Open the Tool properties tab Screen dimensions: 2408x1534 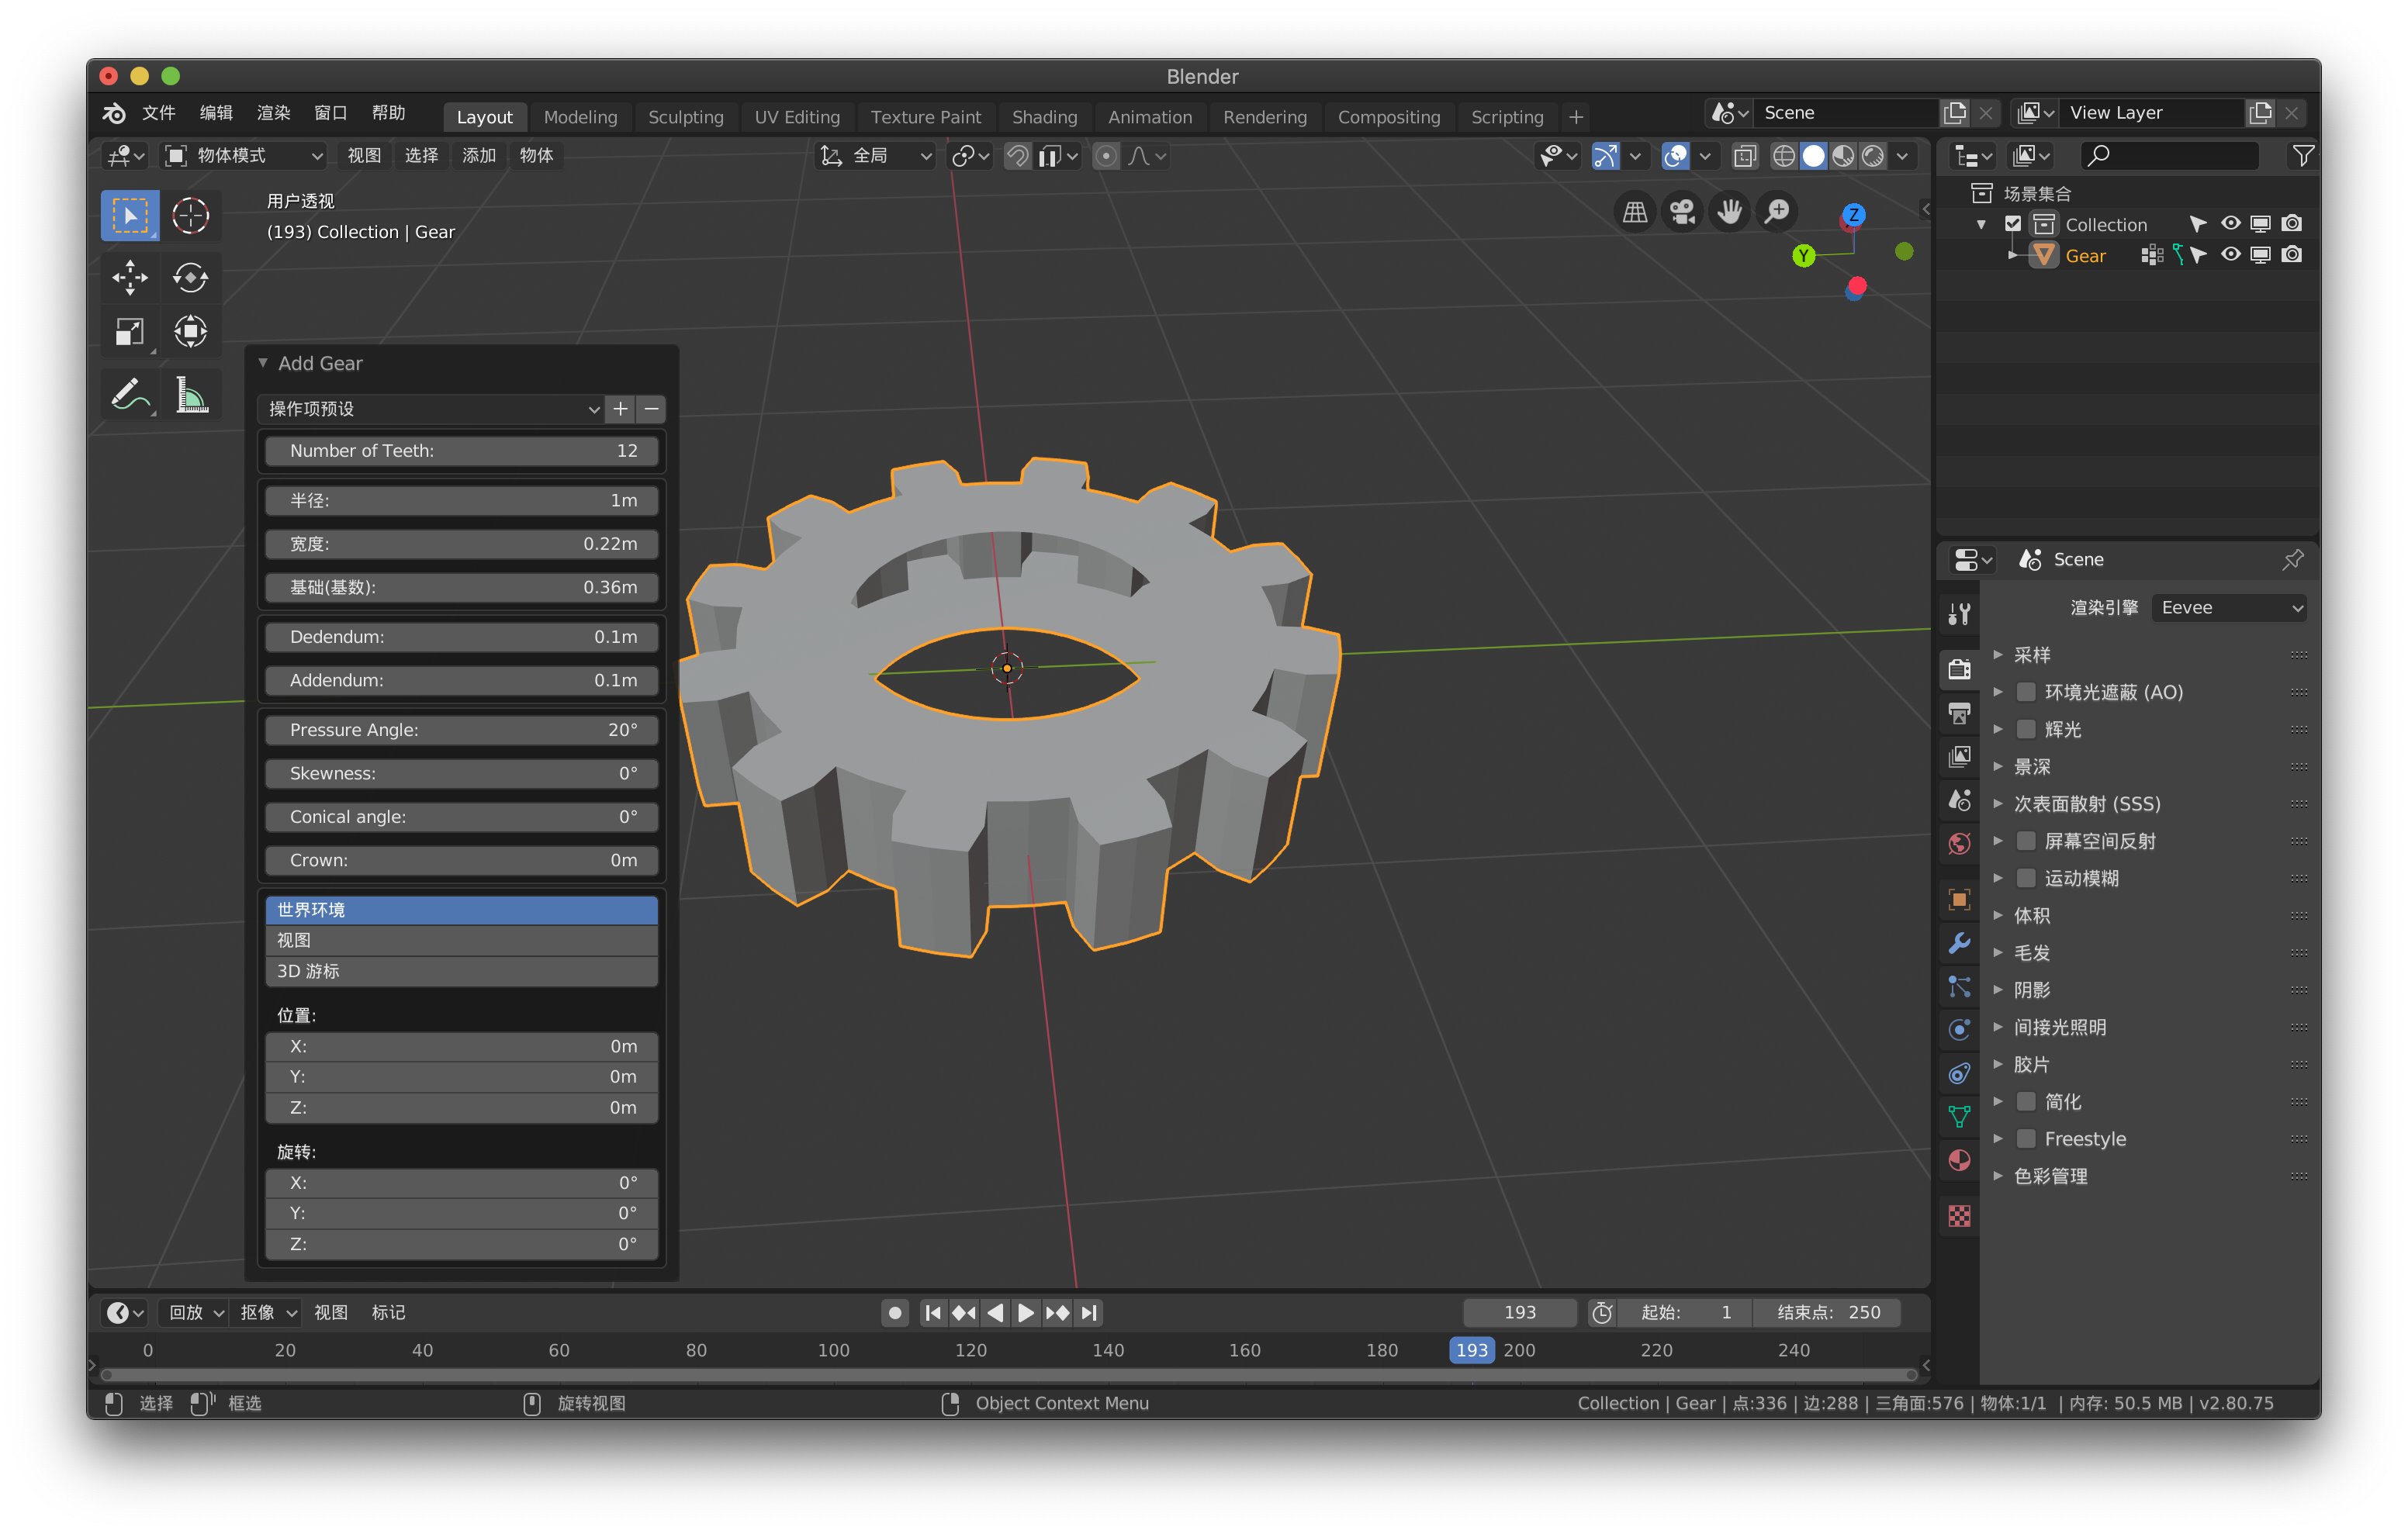point(1959,614)
